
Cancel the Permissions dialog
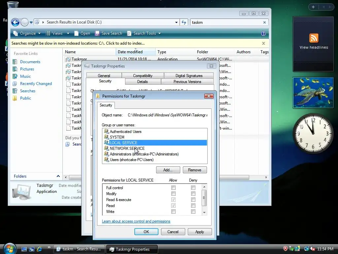pos(173,232)
